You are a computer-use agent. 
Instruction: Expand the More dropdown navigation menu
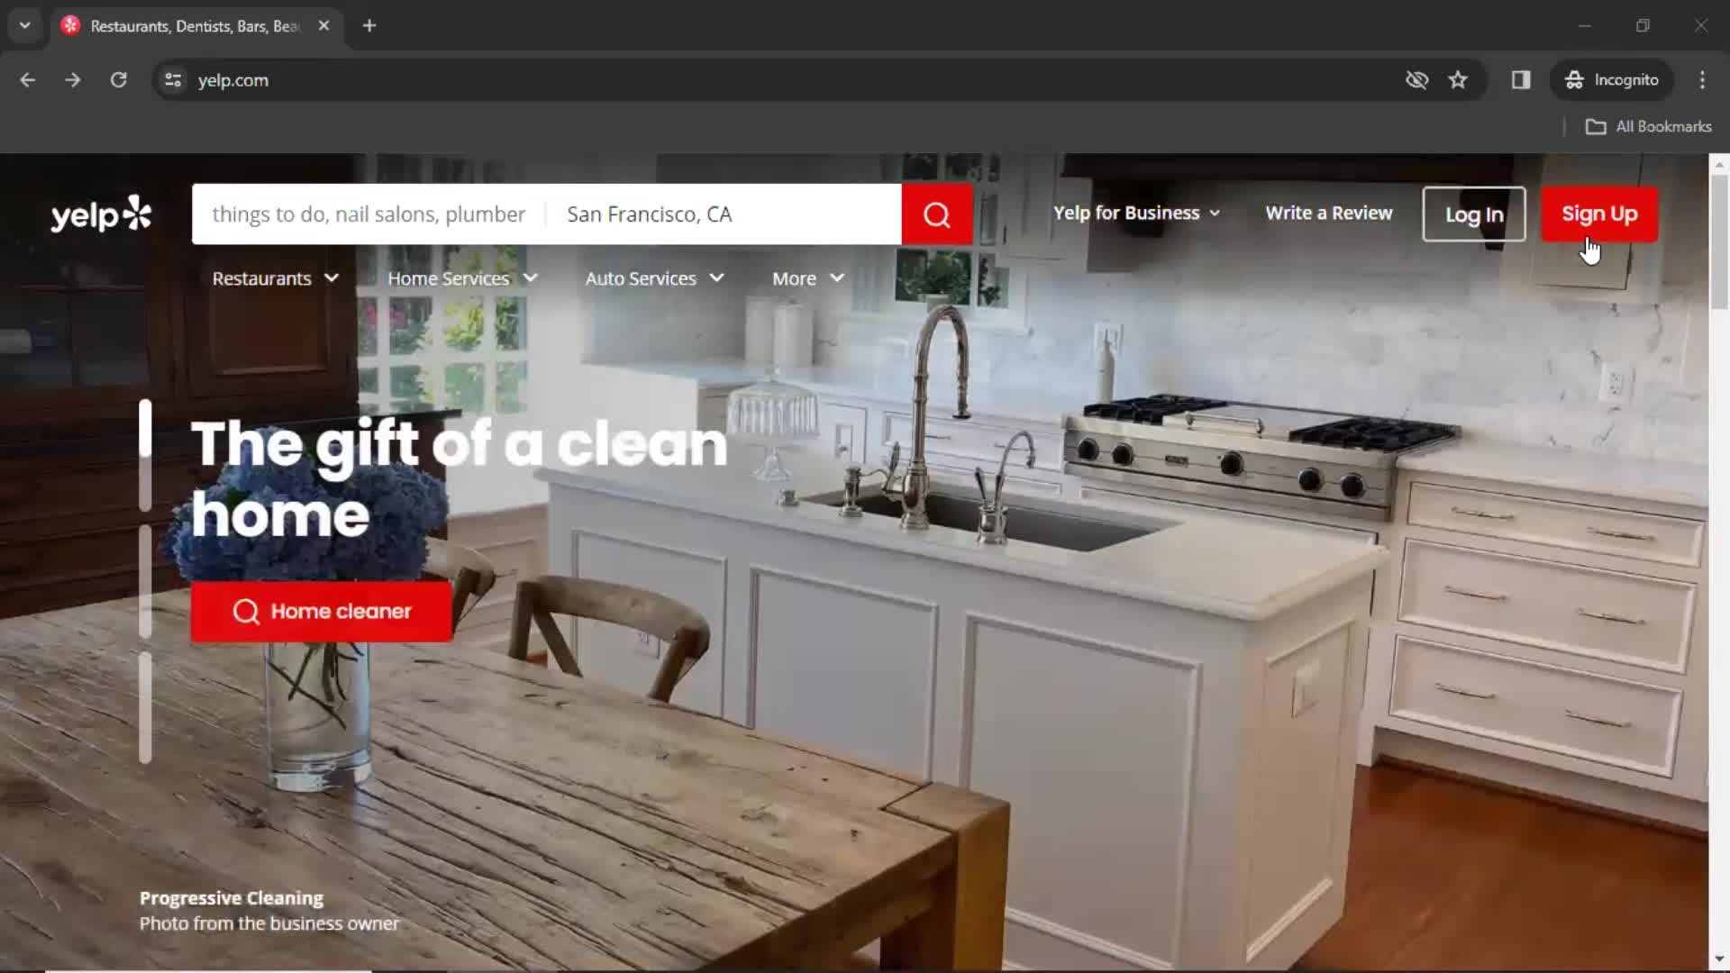coord(808,278)
